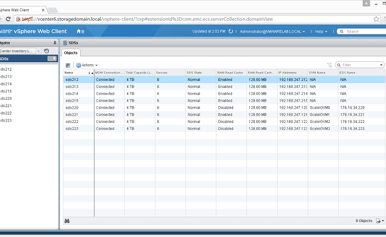Clear the filter using funnel icon
The image size is (386, 237).
[330, 65]
